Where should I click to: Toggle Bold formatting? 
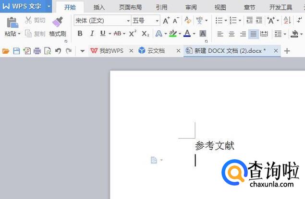80,34
